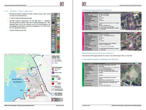
Task: Click the left page footer 'BÜRO FÜR STADTPLANUNG'
Action: [19, 105]
